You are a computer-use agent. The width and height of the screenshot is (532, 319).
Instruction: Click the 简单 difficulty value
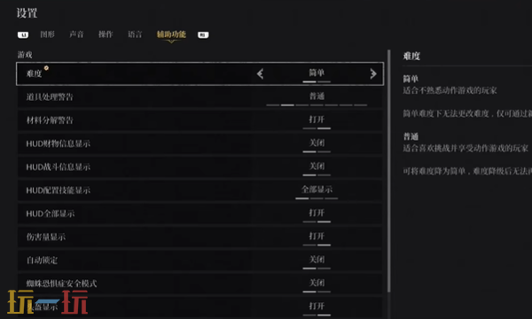(x=317, y=73)
